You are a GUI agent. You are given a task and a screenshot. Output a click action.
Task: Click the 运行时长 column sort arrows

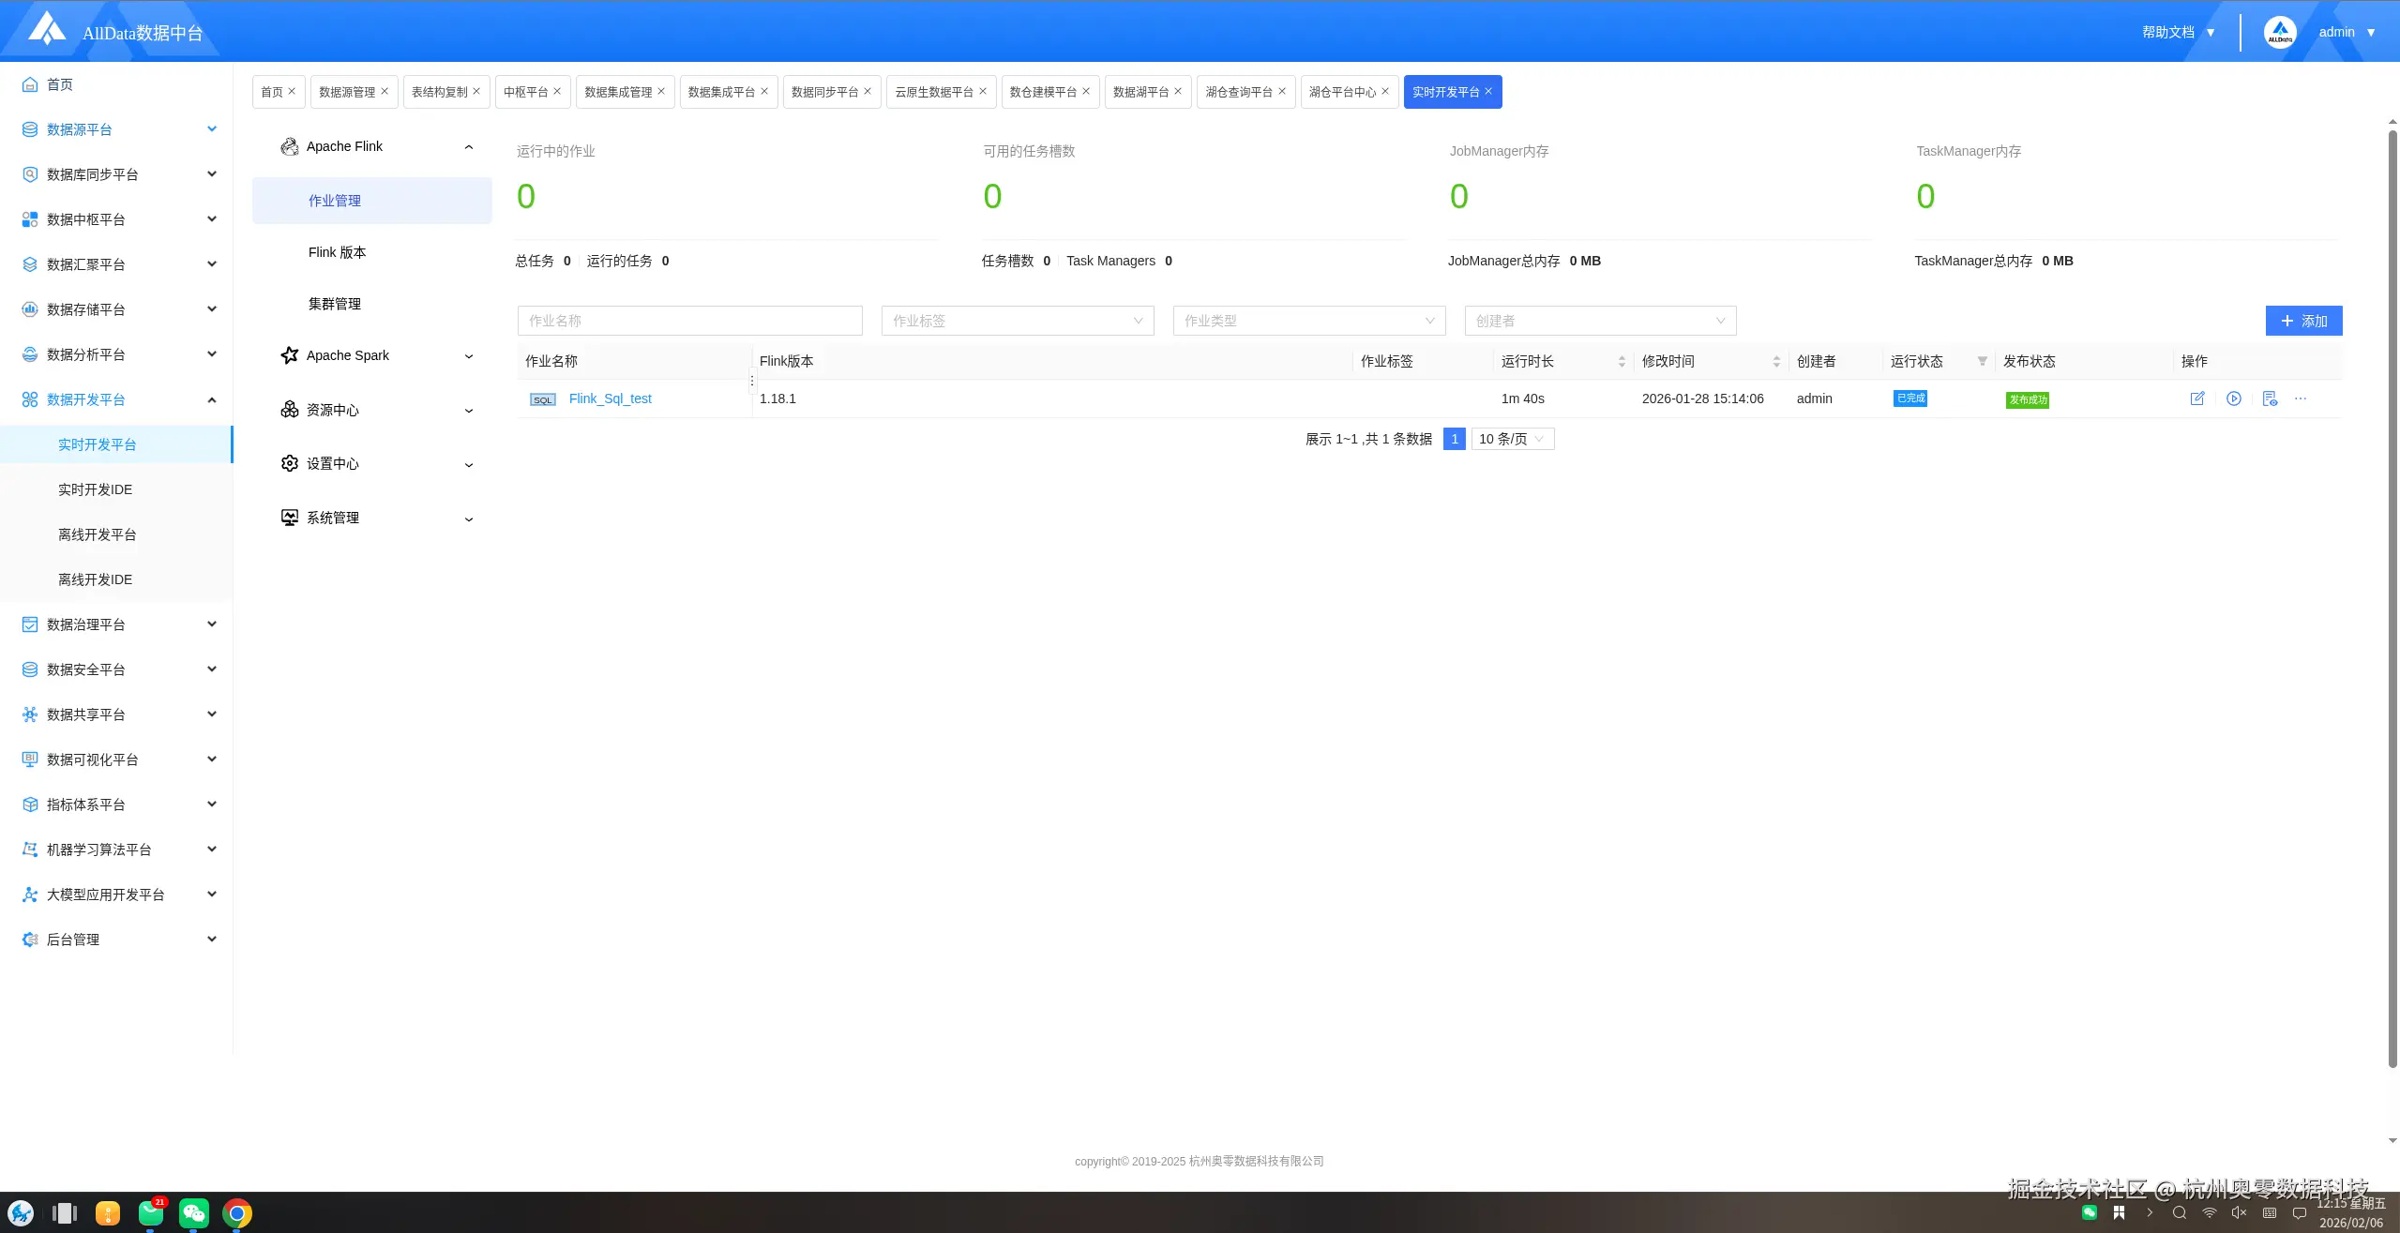1622,361
